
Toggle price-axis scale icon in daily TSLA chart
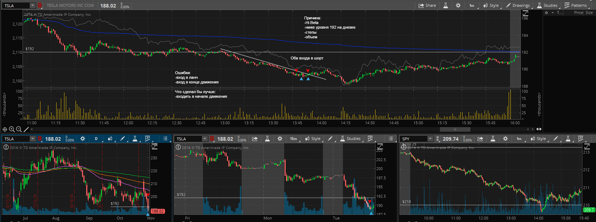[154, 146]
